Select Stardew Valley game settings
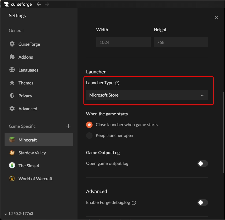This screenshot has width=225, height=220. [x=39, y=153]
